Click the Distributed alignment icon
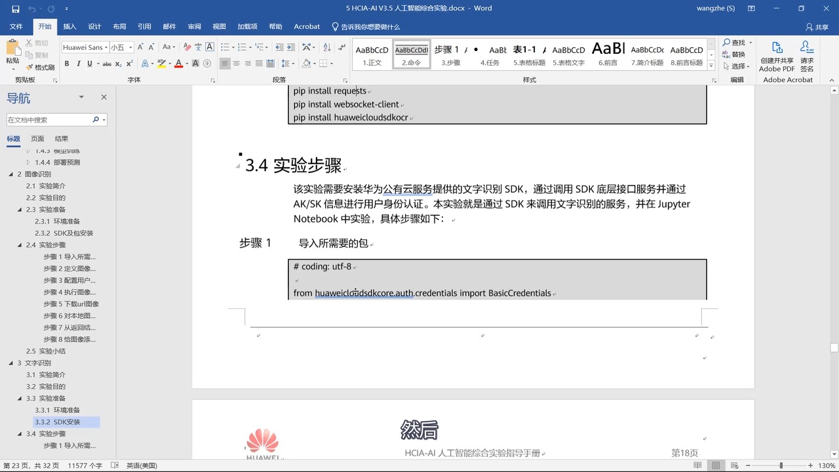Viewport: 839px width, 472px height. pyautogui.click(x=271, y=64)
